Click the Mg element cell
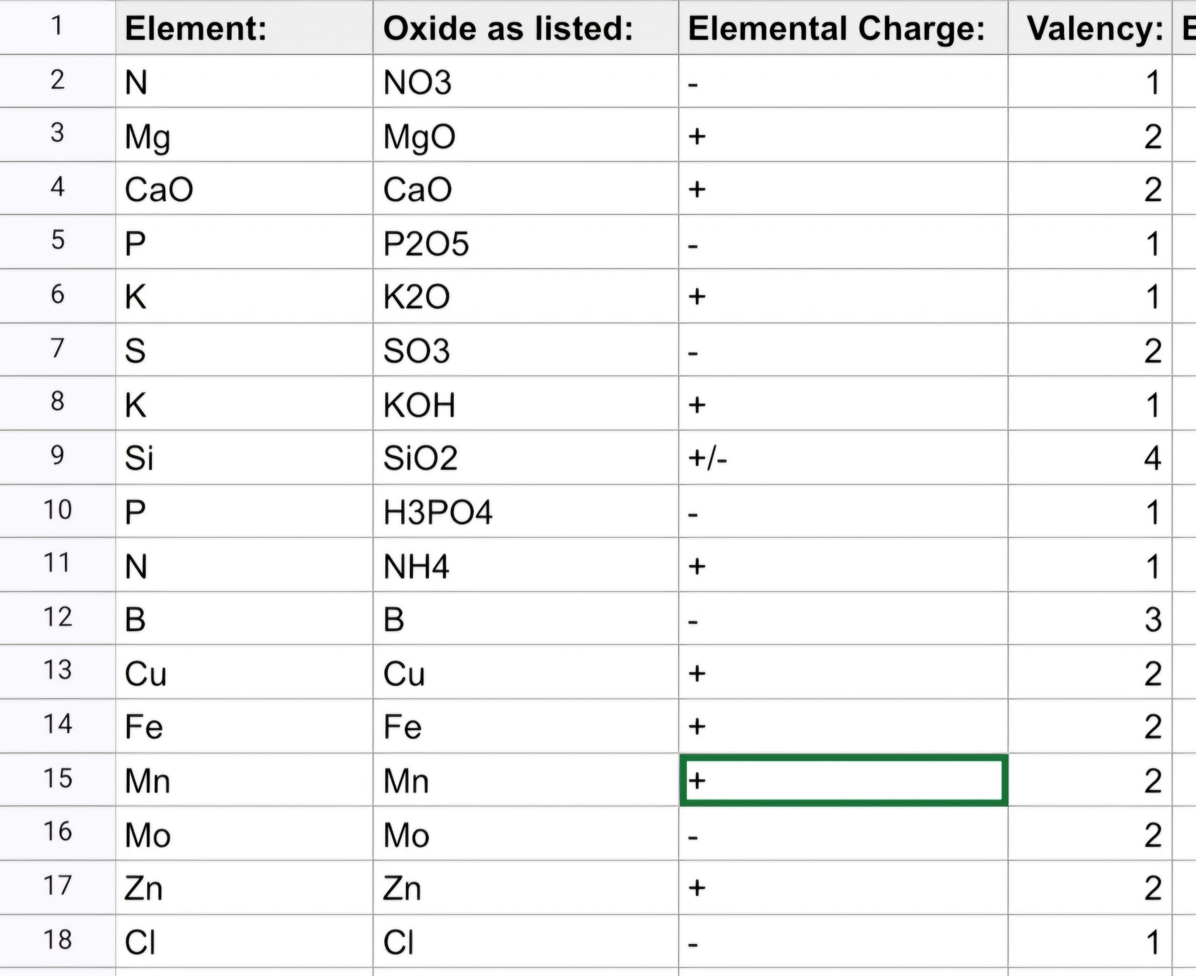 pyautogui.click(x=244, y=135)
